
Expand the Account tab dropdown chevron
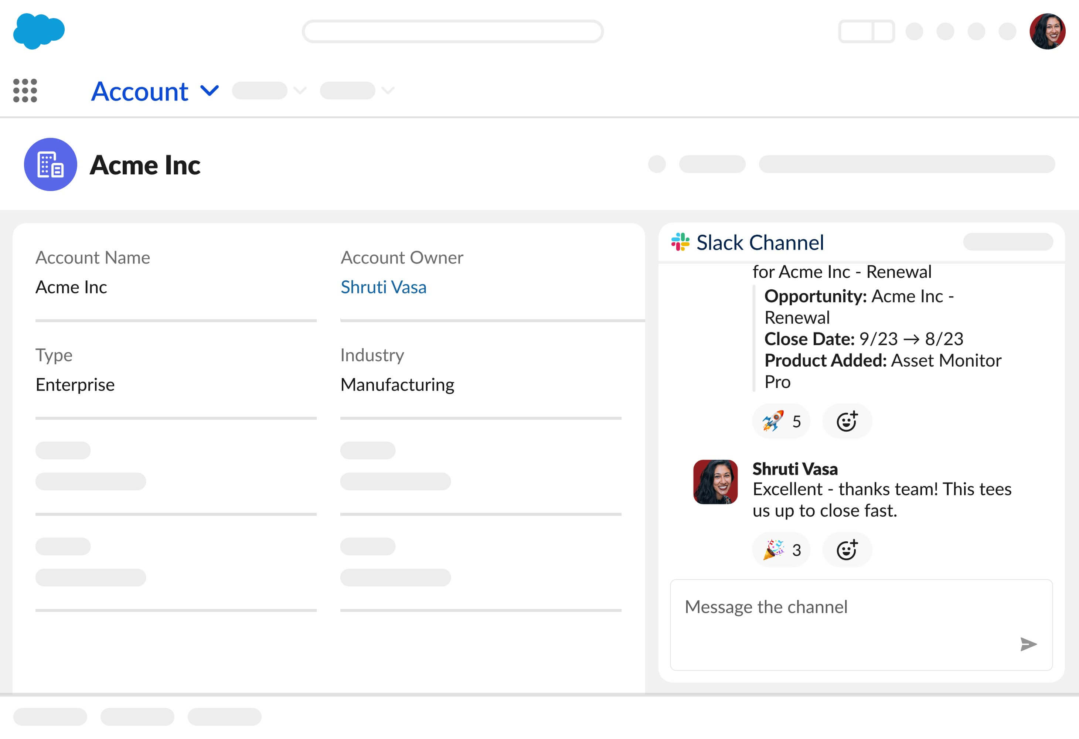pyautogui.click(x=210, y=91)
